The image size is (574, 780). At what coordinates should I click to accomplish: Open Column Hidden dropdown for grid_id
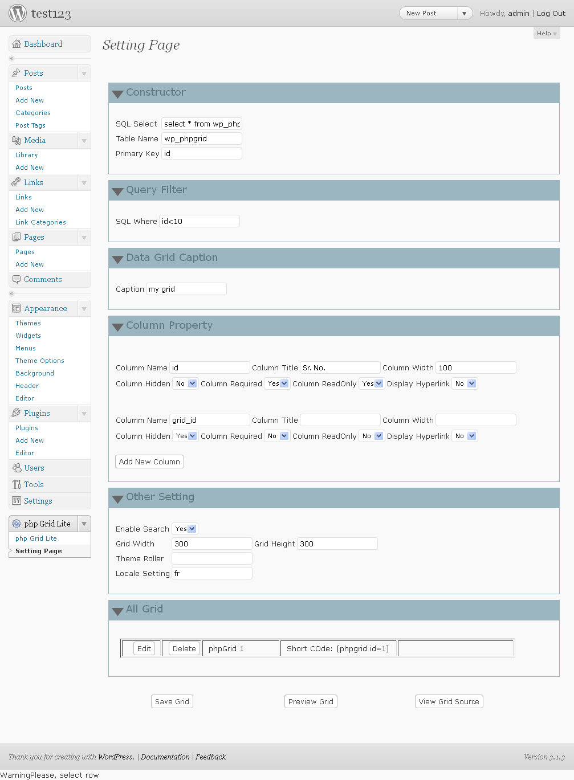point(186,436)
